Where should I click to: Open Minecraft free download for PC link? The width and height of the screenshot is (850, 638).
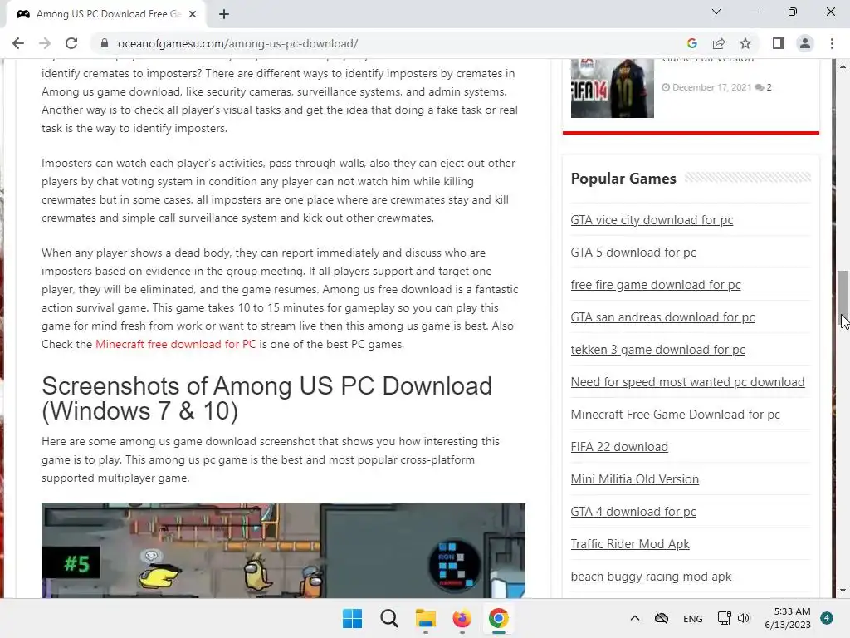tap(175, 344)
